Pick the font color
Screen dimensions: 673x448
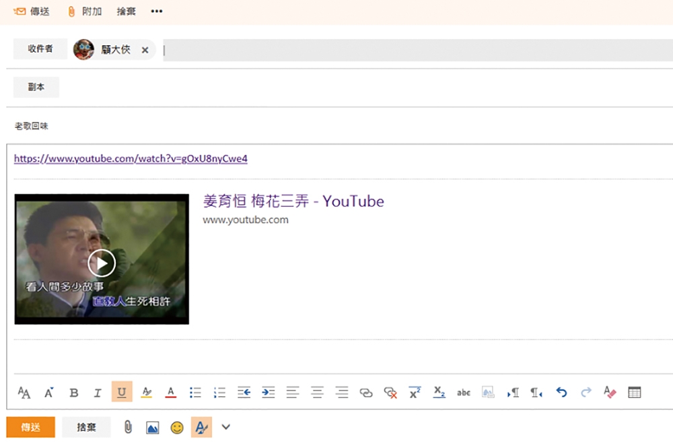coord(171,393)
